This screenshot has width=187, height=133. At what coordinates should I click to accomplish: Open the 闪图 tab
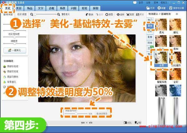pos(74,8)
